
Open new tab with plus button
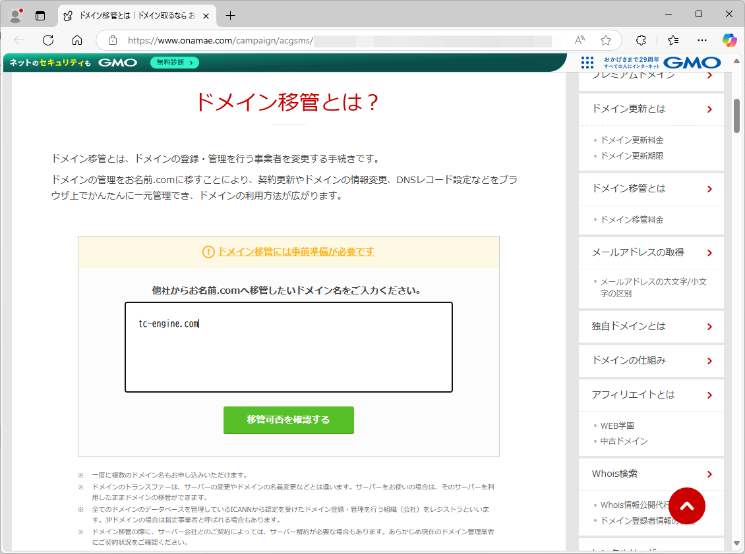[x=230, y=15]
